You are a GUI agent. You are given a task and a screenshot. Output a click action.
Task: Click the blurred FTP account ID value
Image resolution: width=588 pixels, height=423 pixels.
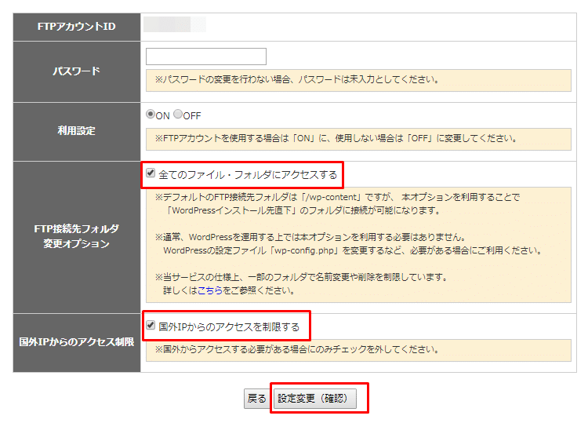pyautogui.click(x=175, y=24)
